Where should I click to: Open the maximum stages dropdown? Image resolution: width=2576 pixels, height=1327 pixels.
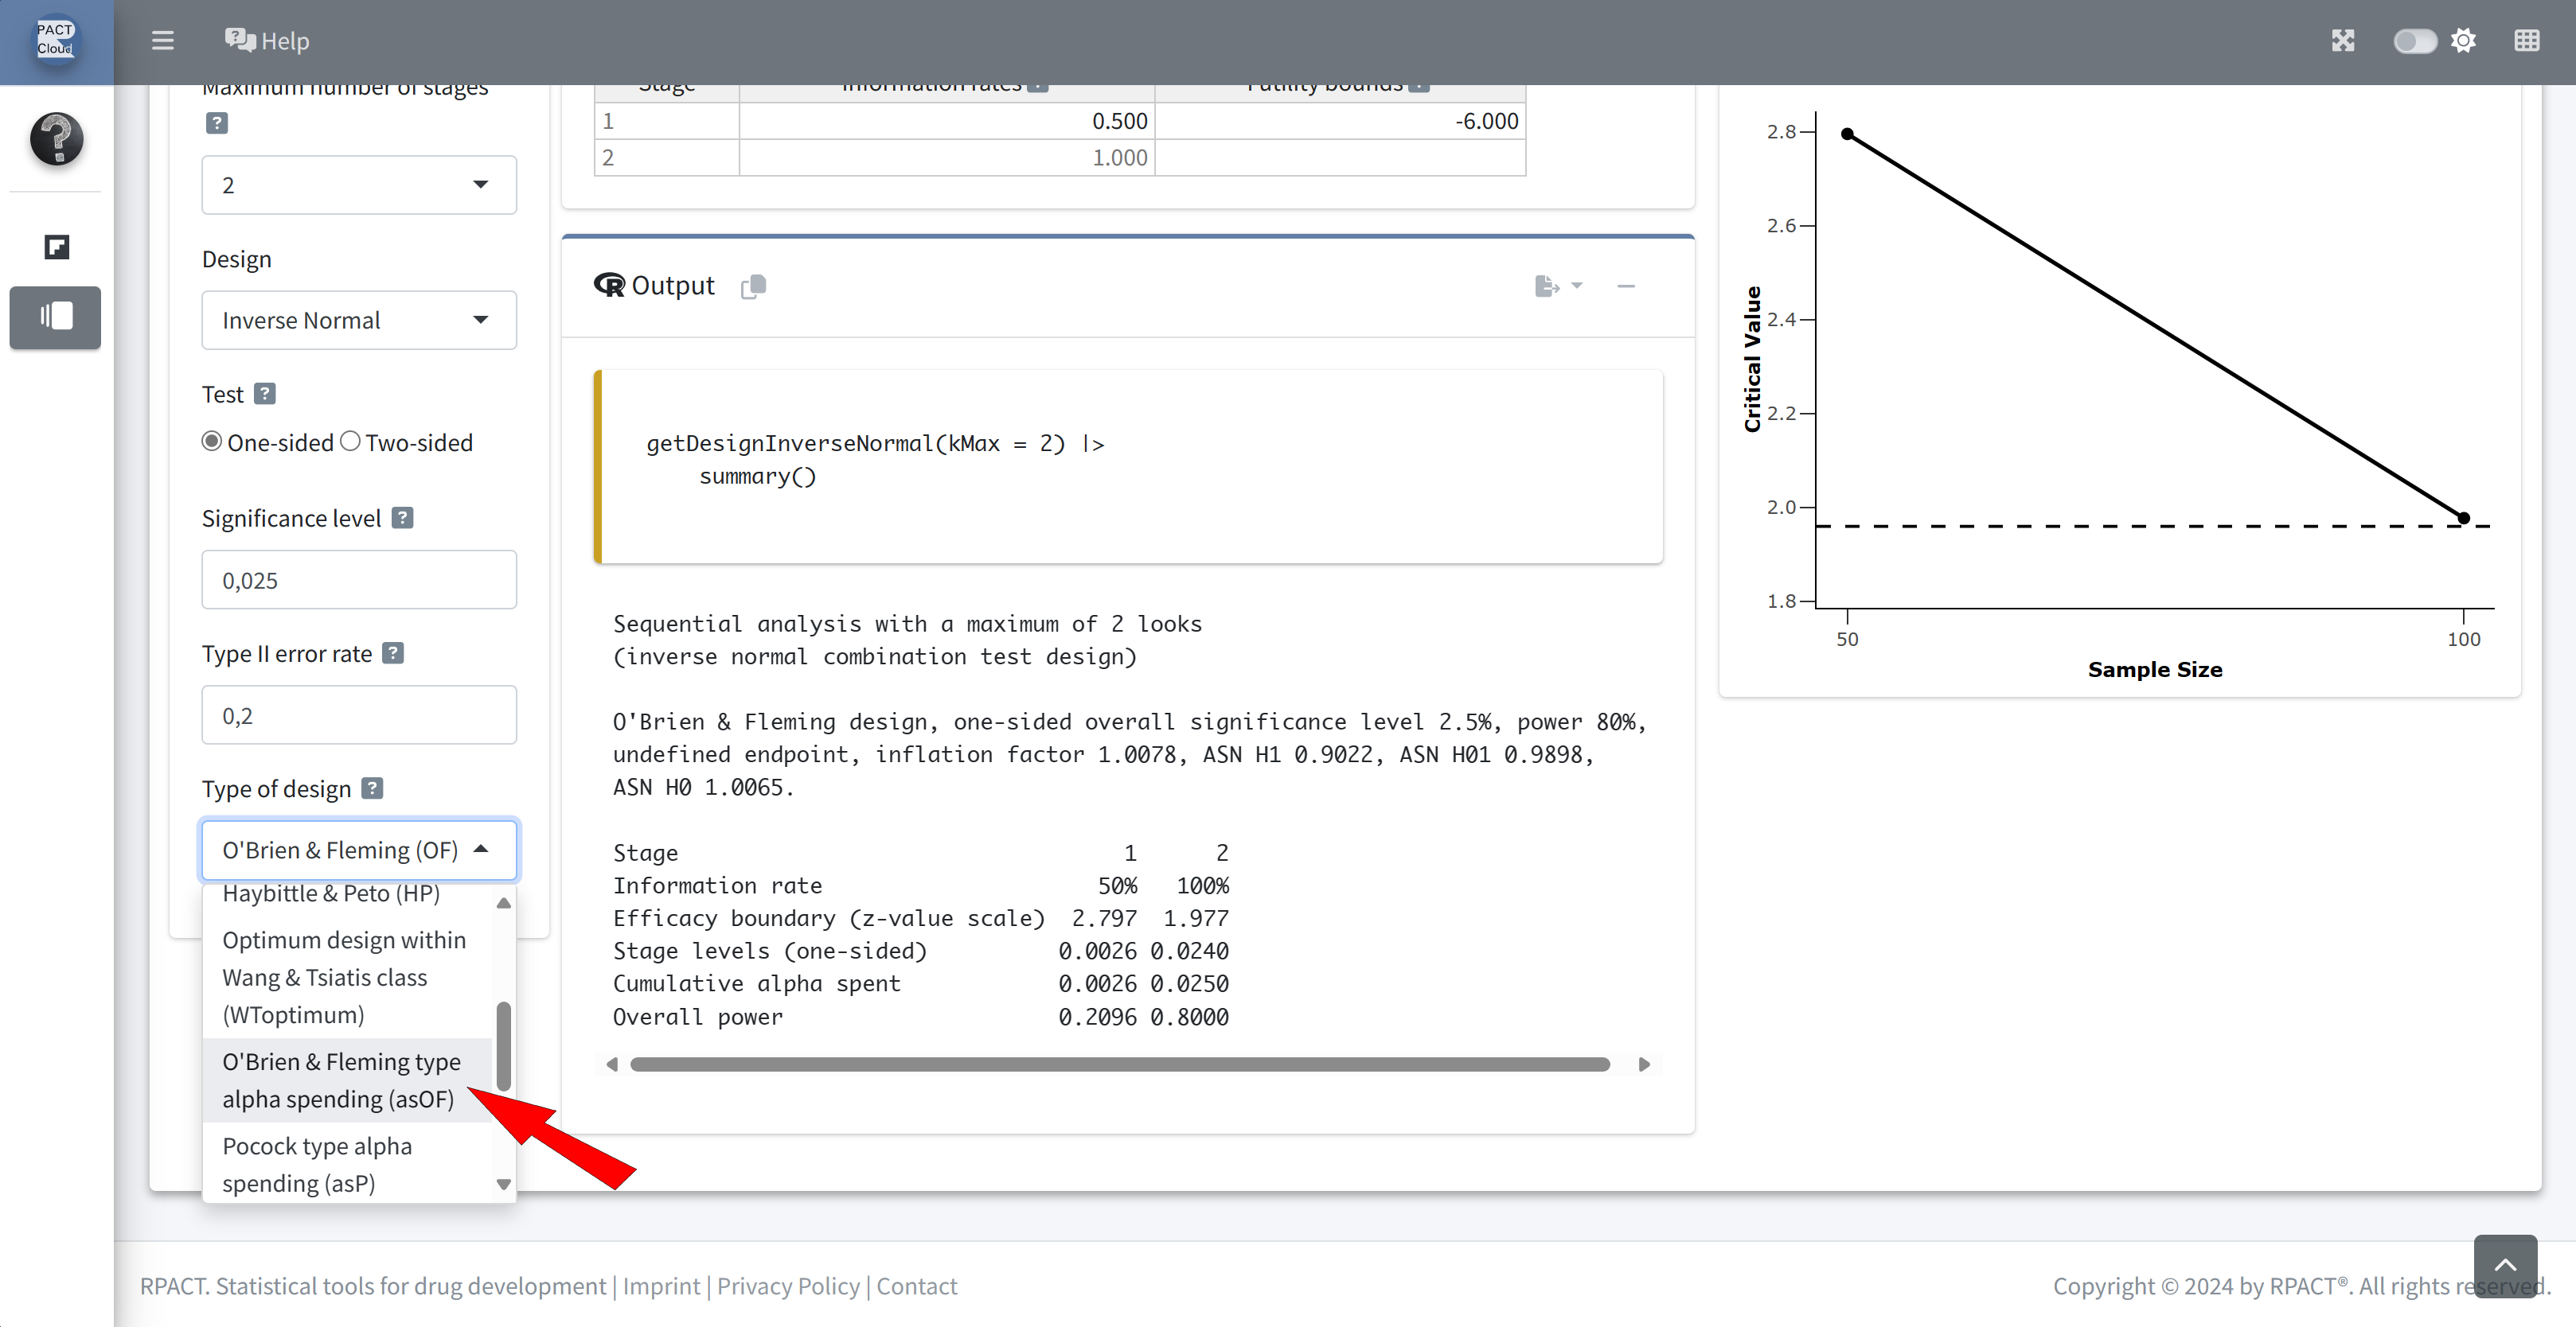(x=358, y=185)
